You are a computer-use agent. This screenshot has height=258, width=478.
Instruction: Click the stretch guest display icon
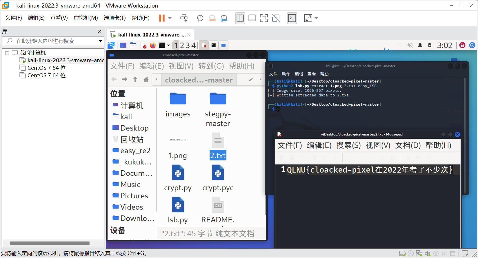pyautogui.click(x=308, y=18)
